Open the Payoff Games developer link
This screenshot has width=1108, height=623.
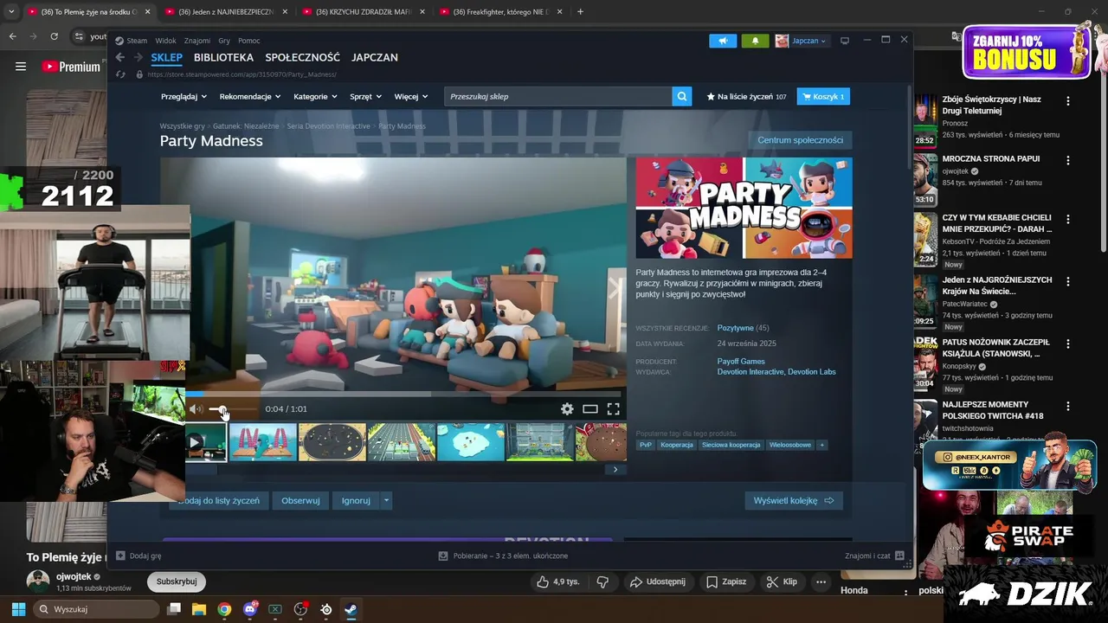[x=741, y=362]
